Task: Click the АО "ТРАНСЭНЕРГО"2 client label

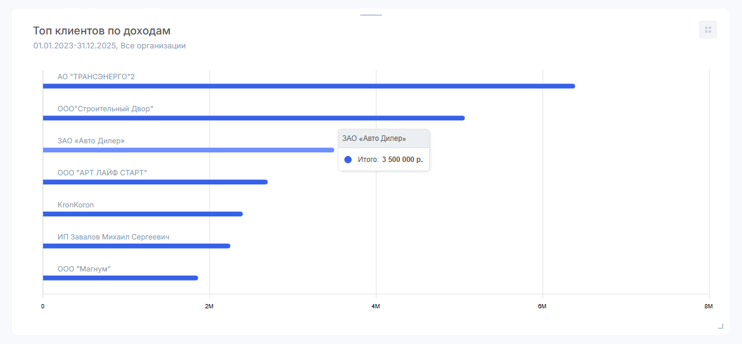Action: pyautogui.click(x=96, y=77)
